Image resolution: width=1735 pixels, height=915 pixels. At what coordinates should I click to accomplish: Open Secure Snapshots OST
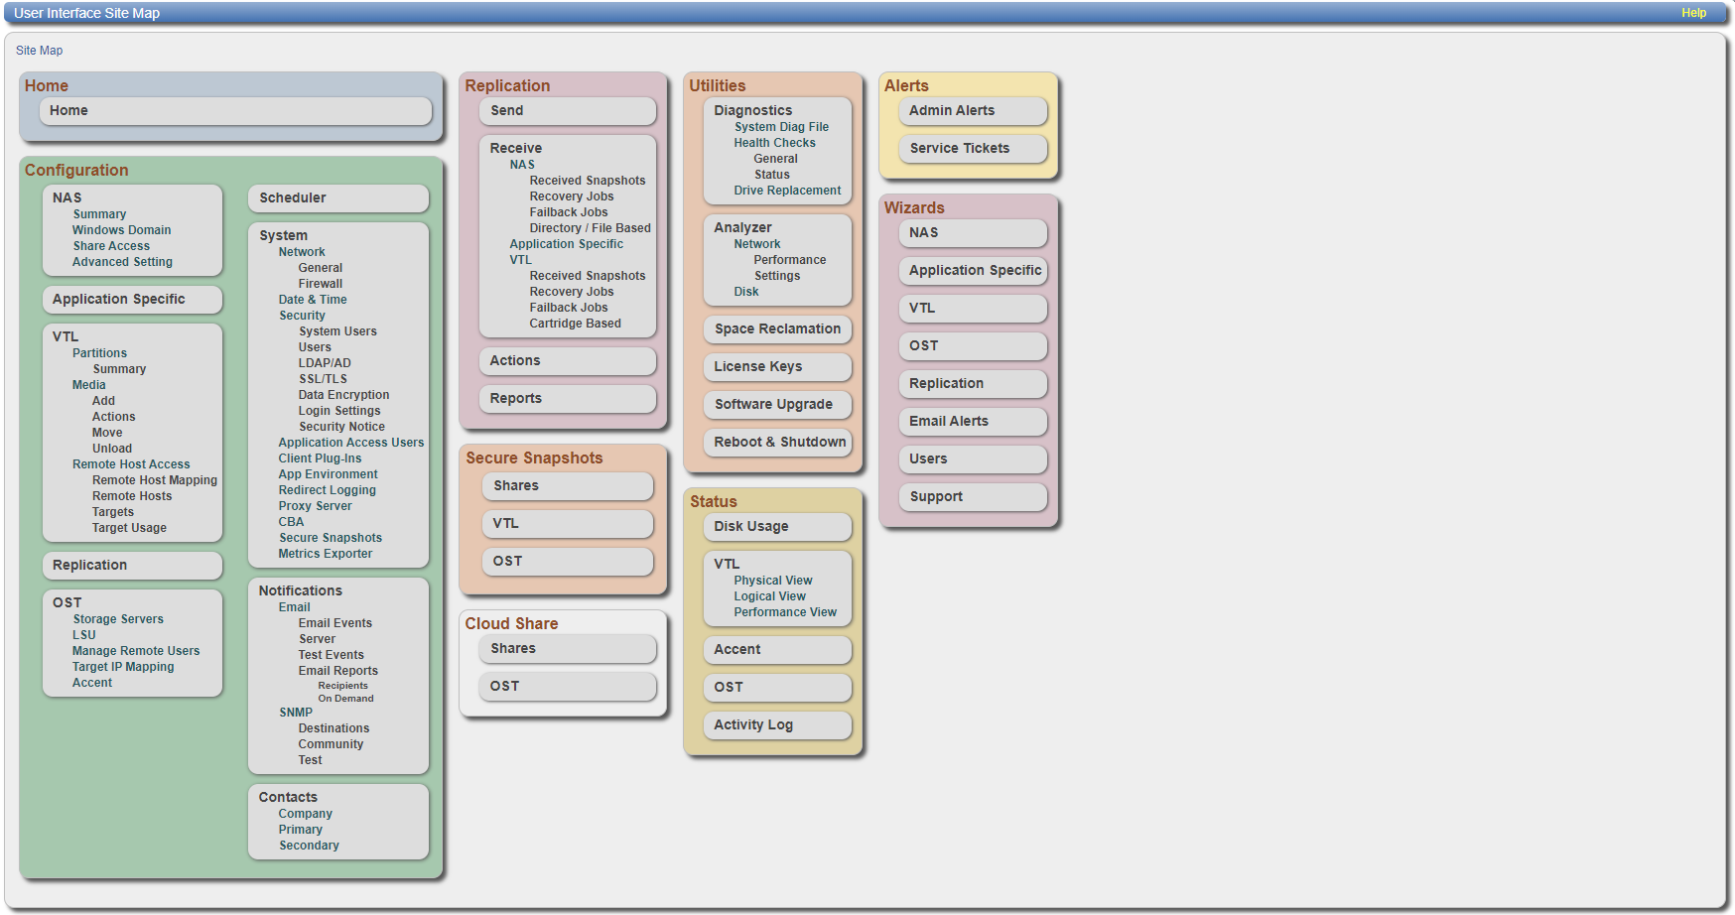click(x=568, y=562)
